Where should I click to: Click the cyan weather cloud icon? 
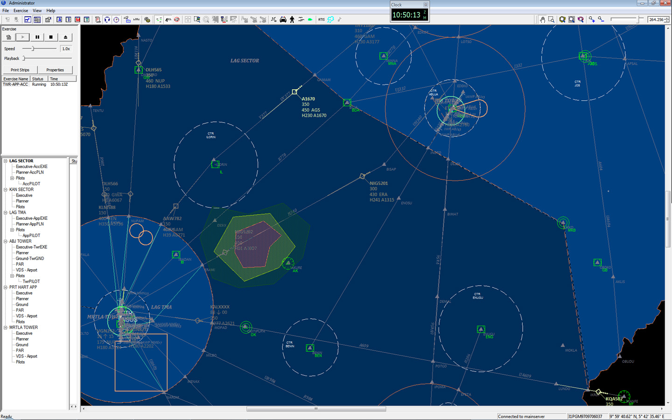click(x=330, y=20)
